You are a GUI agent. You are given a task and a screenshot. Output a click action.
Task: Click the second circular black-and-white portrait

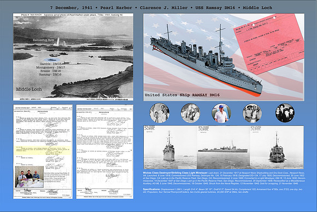(x=190, y=113)
